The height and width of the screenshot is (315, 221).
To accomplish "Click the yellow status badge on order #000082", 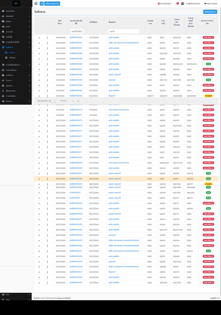I will [x=208, y=96].
